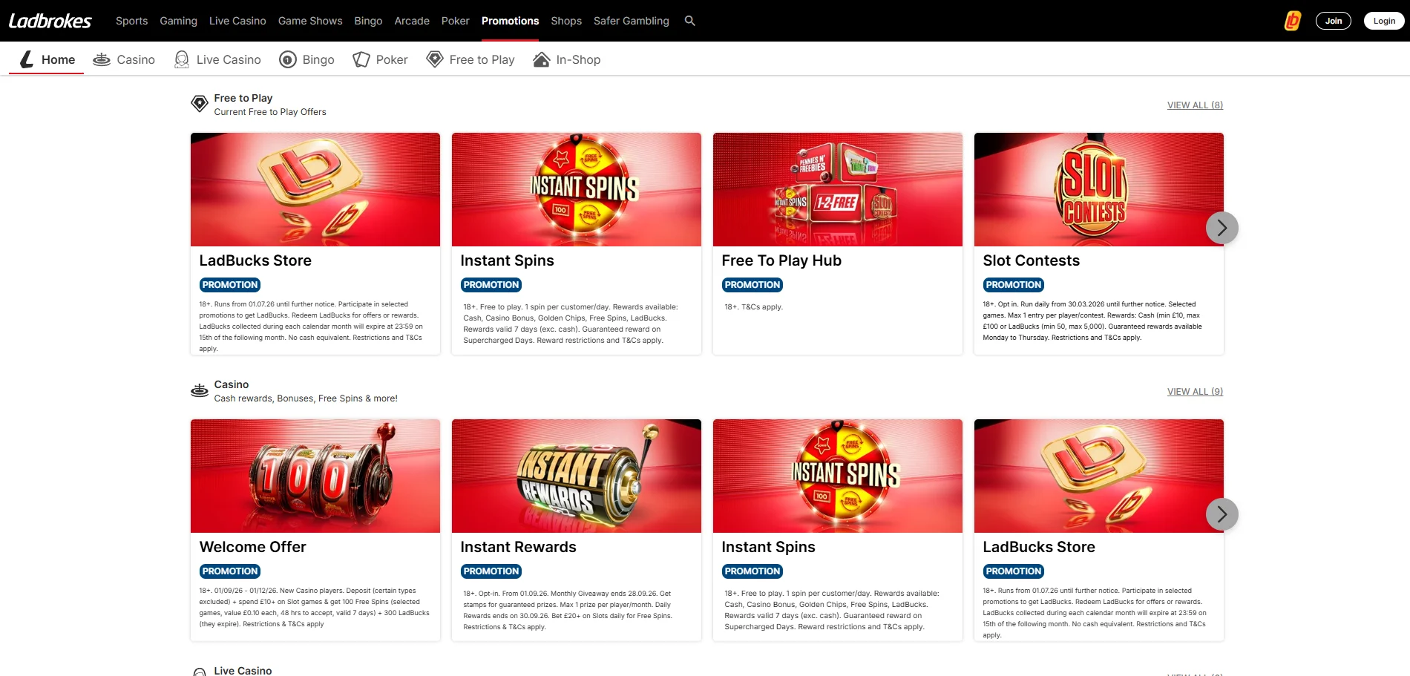This screenshot has width=1410, height=676.
Task: Switch to the Live Casino promotions tab
Action: pyautogui.click(x=217, y=59)
